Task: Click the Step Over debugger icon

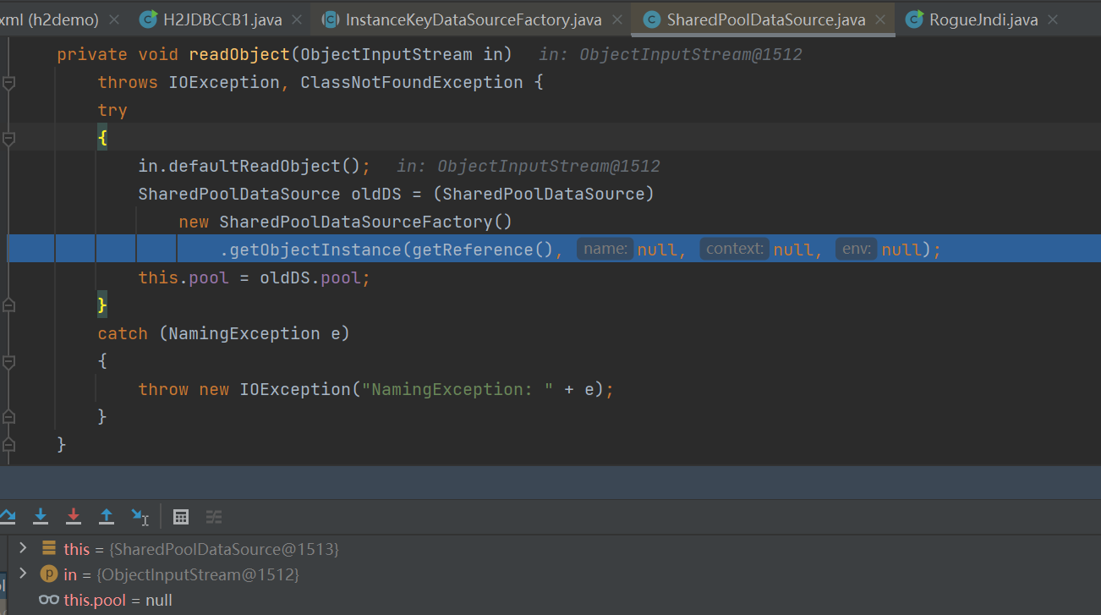Action: (x=7, y=516)
